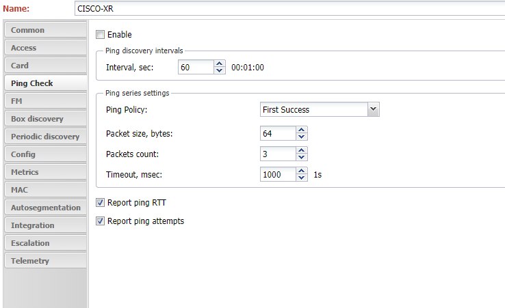Tick the Enable checkbox
The height and width of the screenshot is (308, 505).
100,34
